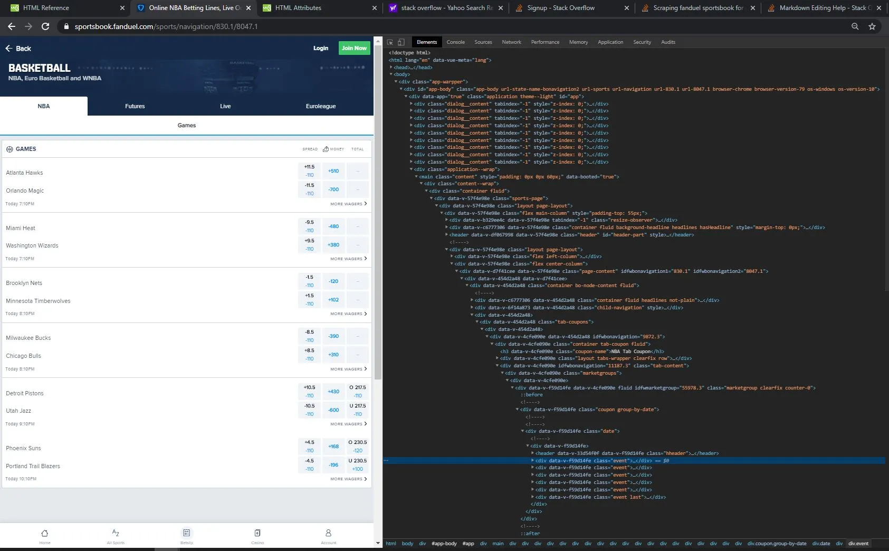Expand the 'event last' div node
The width and height of the screenshot is (889, 551).
[533, 497]
